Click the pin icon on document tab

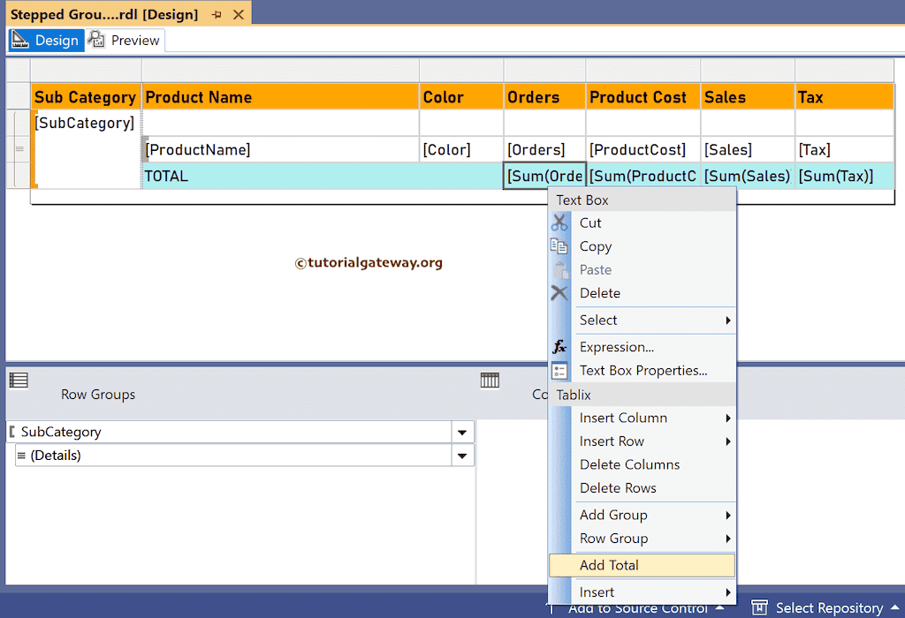click(217, 14)
